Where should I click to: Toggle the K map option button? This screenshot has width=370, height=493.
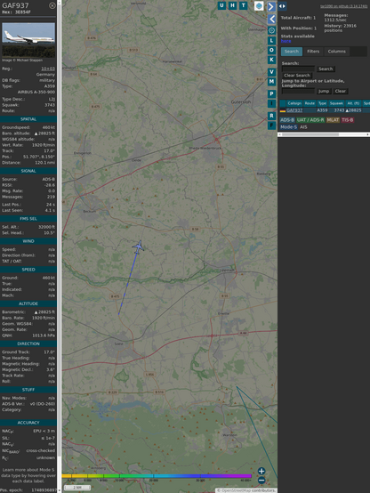pyautogui.click(x=271, y=60)
